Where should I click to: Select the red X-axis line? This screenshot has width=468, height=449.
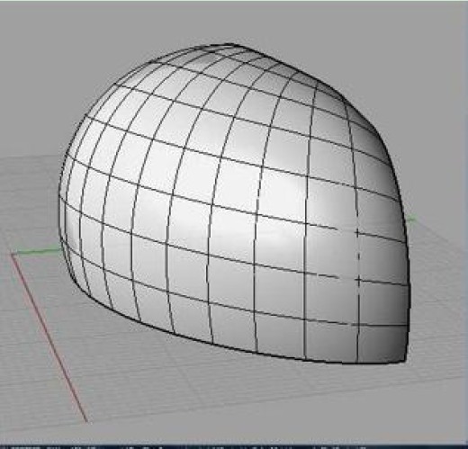[49, 338]
